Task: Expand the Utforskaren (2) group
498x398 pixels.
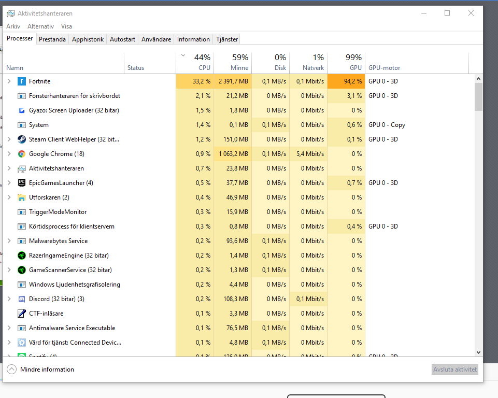Action: 9,197
